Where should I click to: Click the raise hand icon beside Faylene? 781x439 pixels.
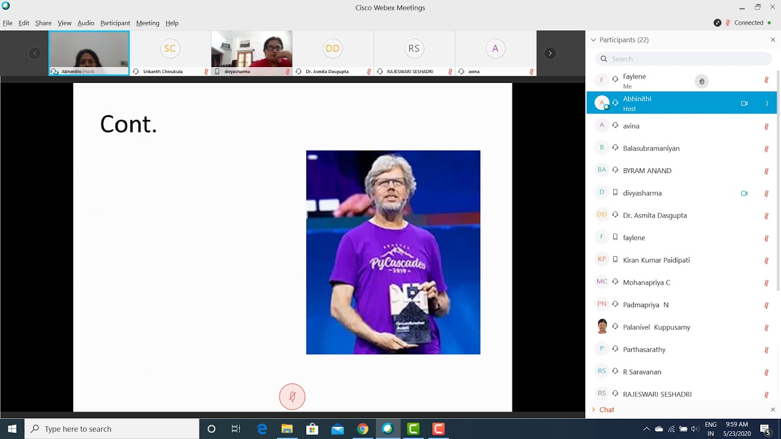point(702,81)
